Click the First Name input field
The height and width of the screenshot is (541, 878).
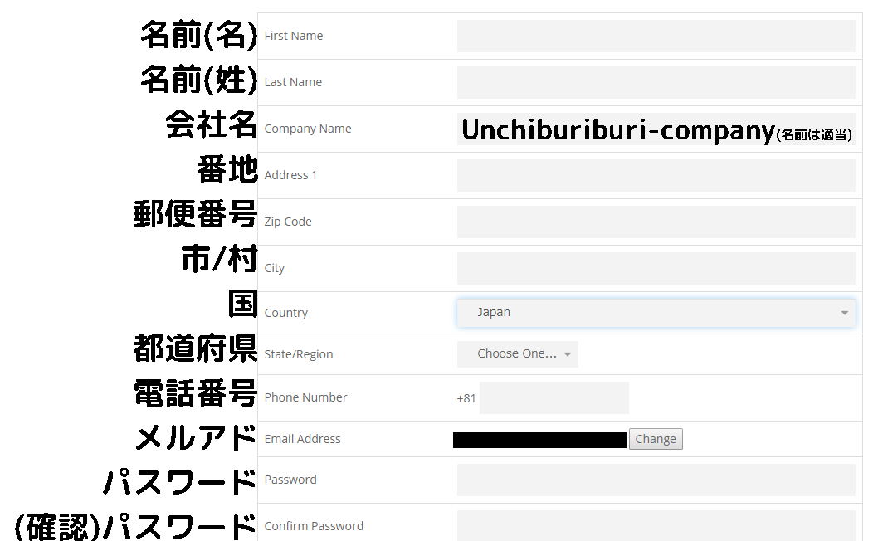pos(656,36)
